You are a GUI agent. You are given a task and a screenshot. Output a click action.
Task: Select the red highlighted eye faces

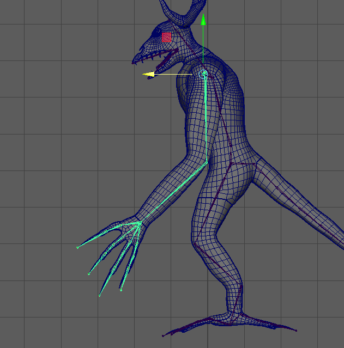click(x=167, y=37)
